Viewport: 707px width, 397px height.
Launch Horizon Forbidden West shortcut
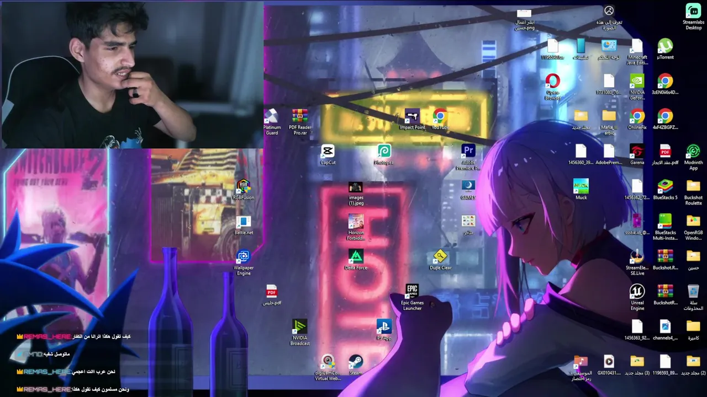pyautogui.click(x=356, y=227)
